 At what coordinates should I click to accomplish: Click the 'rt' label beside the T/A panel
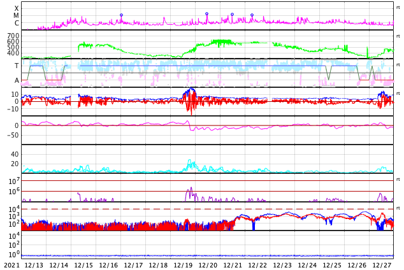tap(398, 64)
